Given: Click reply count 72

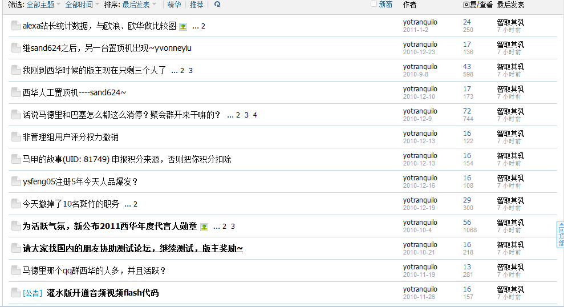Looking at the screenshot, I should [467, 111].
